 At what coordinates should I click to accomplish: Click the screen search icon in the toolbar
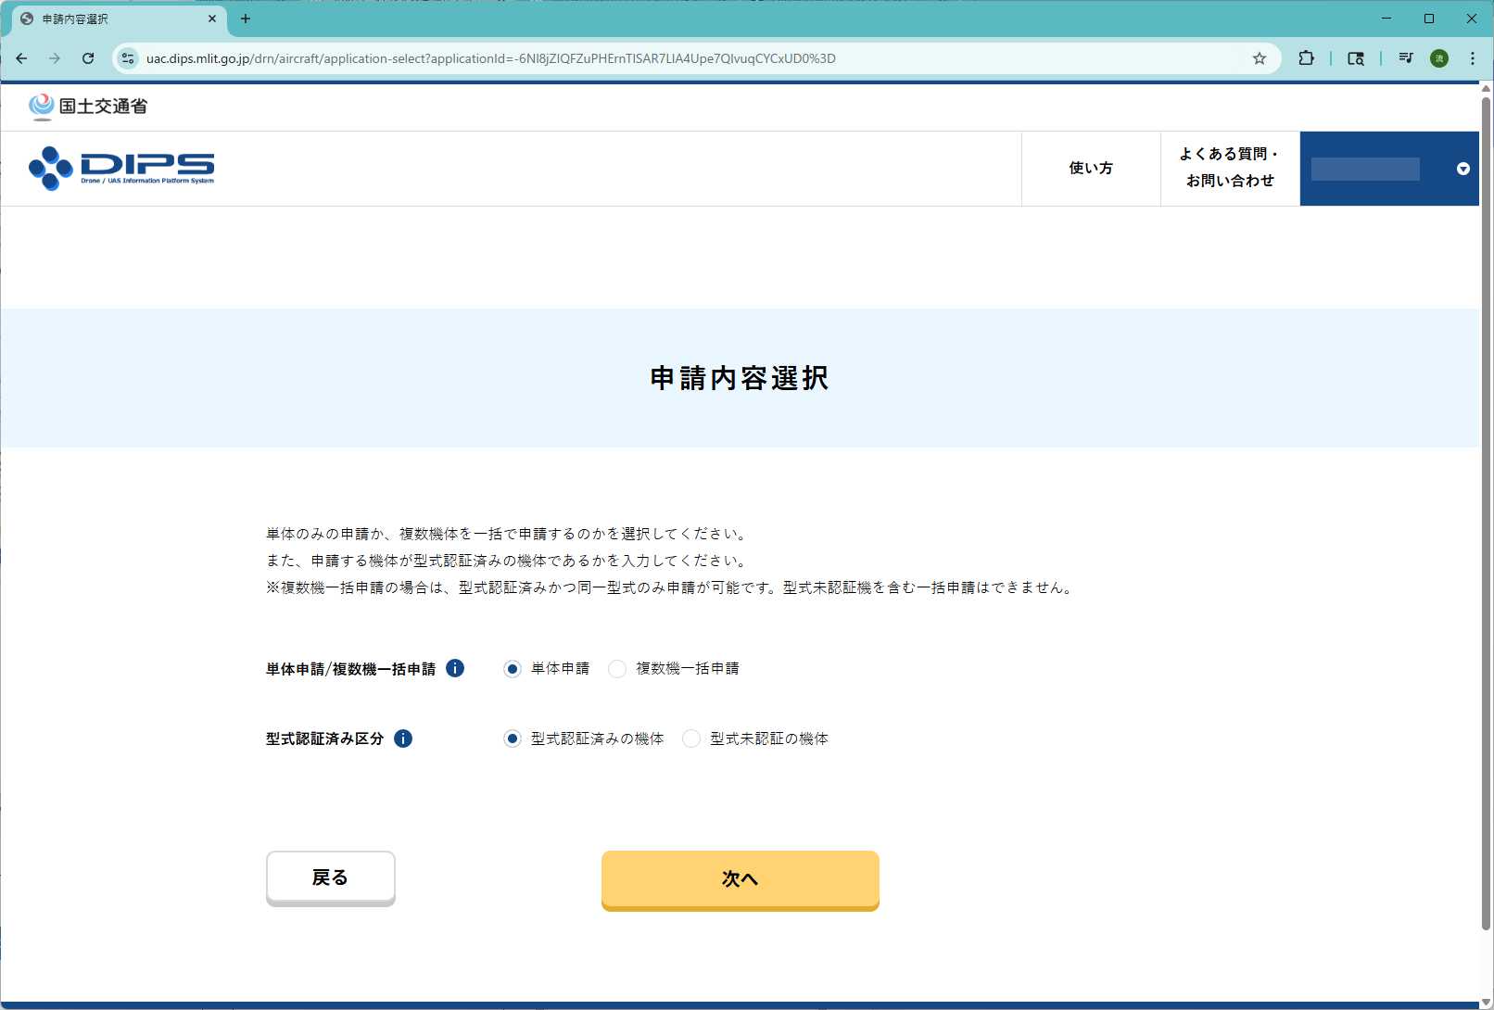(x=1356, y=58)
